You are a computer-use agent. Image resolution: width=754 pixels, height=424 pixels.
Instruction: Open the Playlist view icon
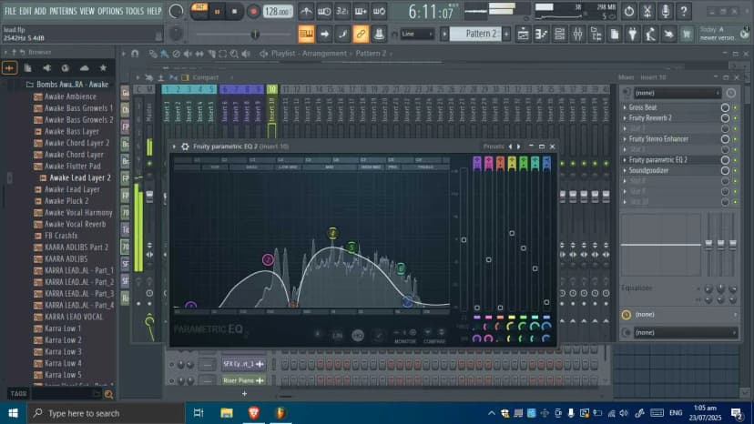coord(524,35)
